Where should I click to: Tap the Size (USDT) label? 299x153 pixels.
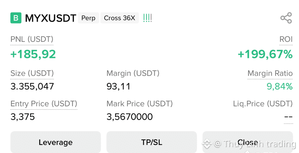click(32, 73)
